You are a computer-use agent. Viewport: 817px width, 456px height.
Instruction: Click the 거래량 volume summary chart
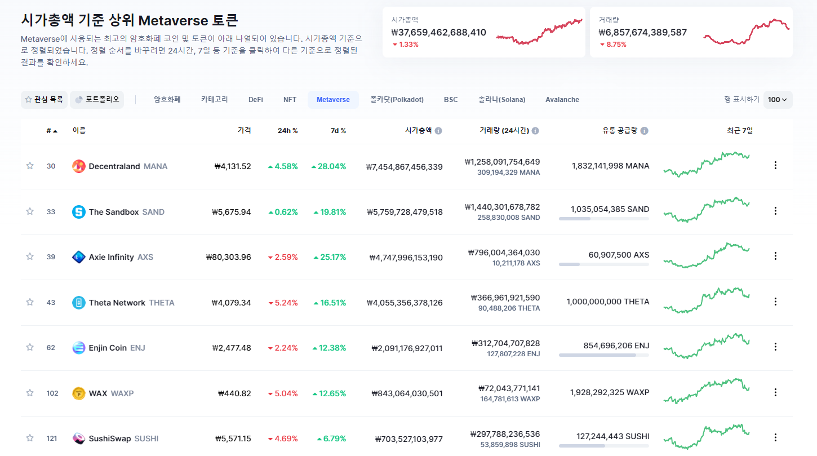coord(747,32)
